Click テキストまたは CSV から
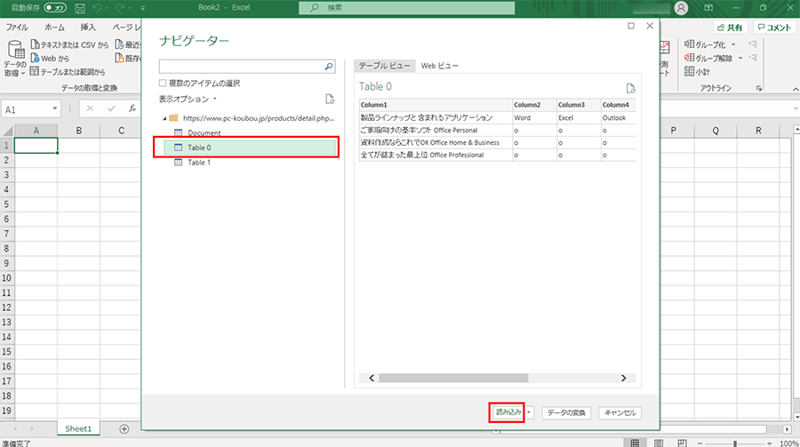 70,45
